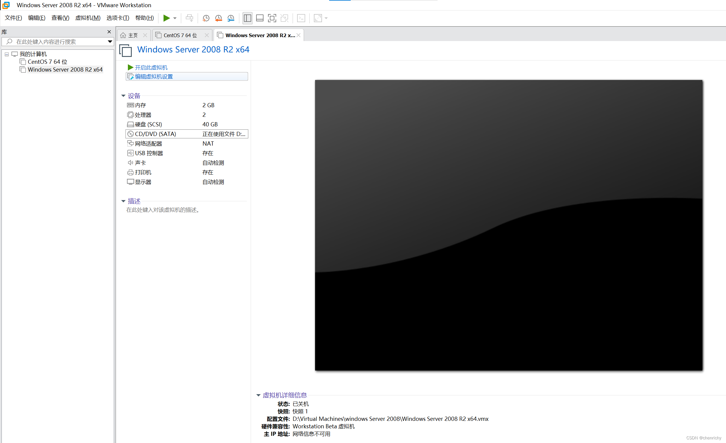Click the Unity mode toolbar icon
Image resolution: width=726 pixels, height=443 pixels.
284,18
